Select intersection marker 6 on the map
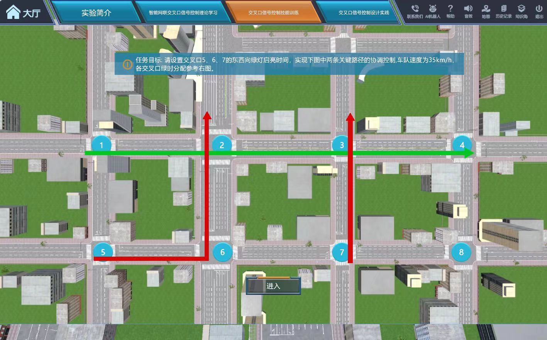The height and width of the screenshot is (340, 547). pos(222,252)
